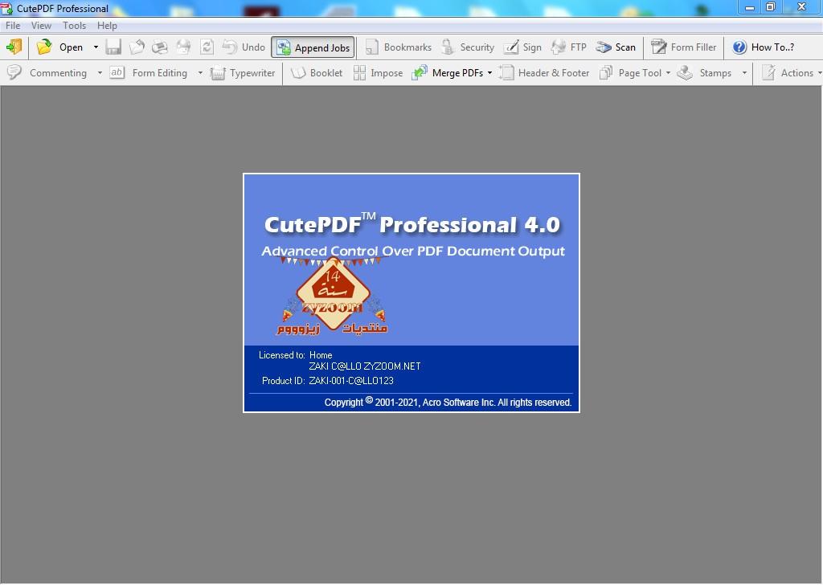Click the Merge PDFs button
Screen dimensions: 823x585
pyautogui.click(x=448, y=73)
